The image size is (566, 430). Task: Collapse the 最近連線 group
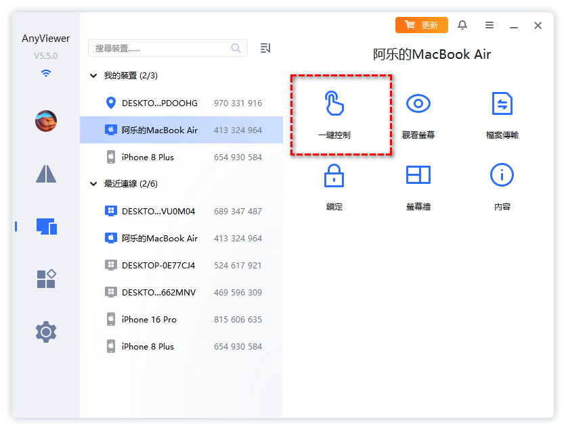point(93,184)
